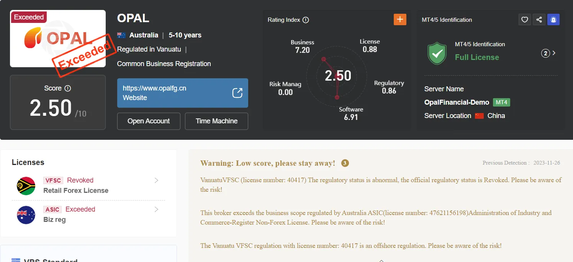Click the VFSC Revoked status text
The image size is (573, 262).
[x=80, y=180]
